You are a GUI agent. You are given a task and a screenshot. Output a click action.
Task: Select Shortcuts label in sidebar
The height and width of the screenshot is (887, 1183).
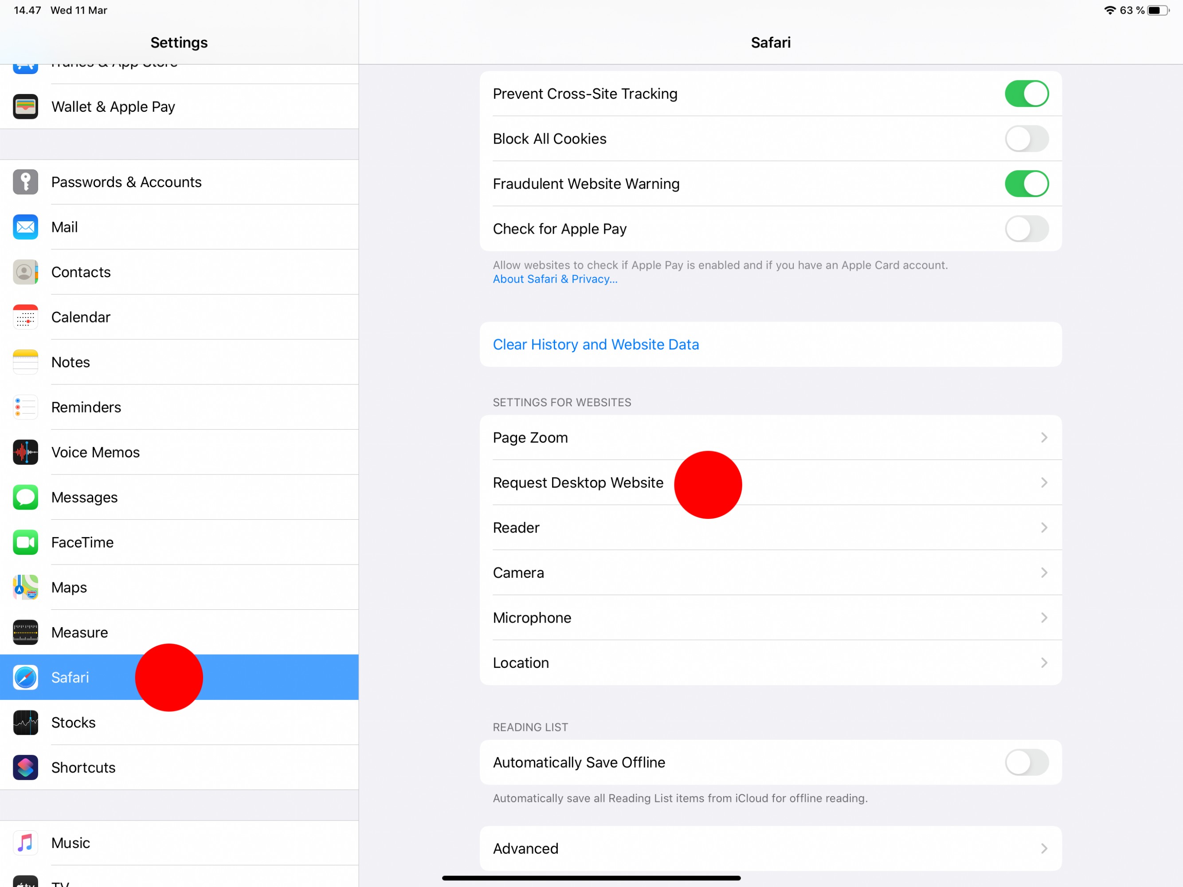click(83, 767)
